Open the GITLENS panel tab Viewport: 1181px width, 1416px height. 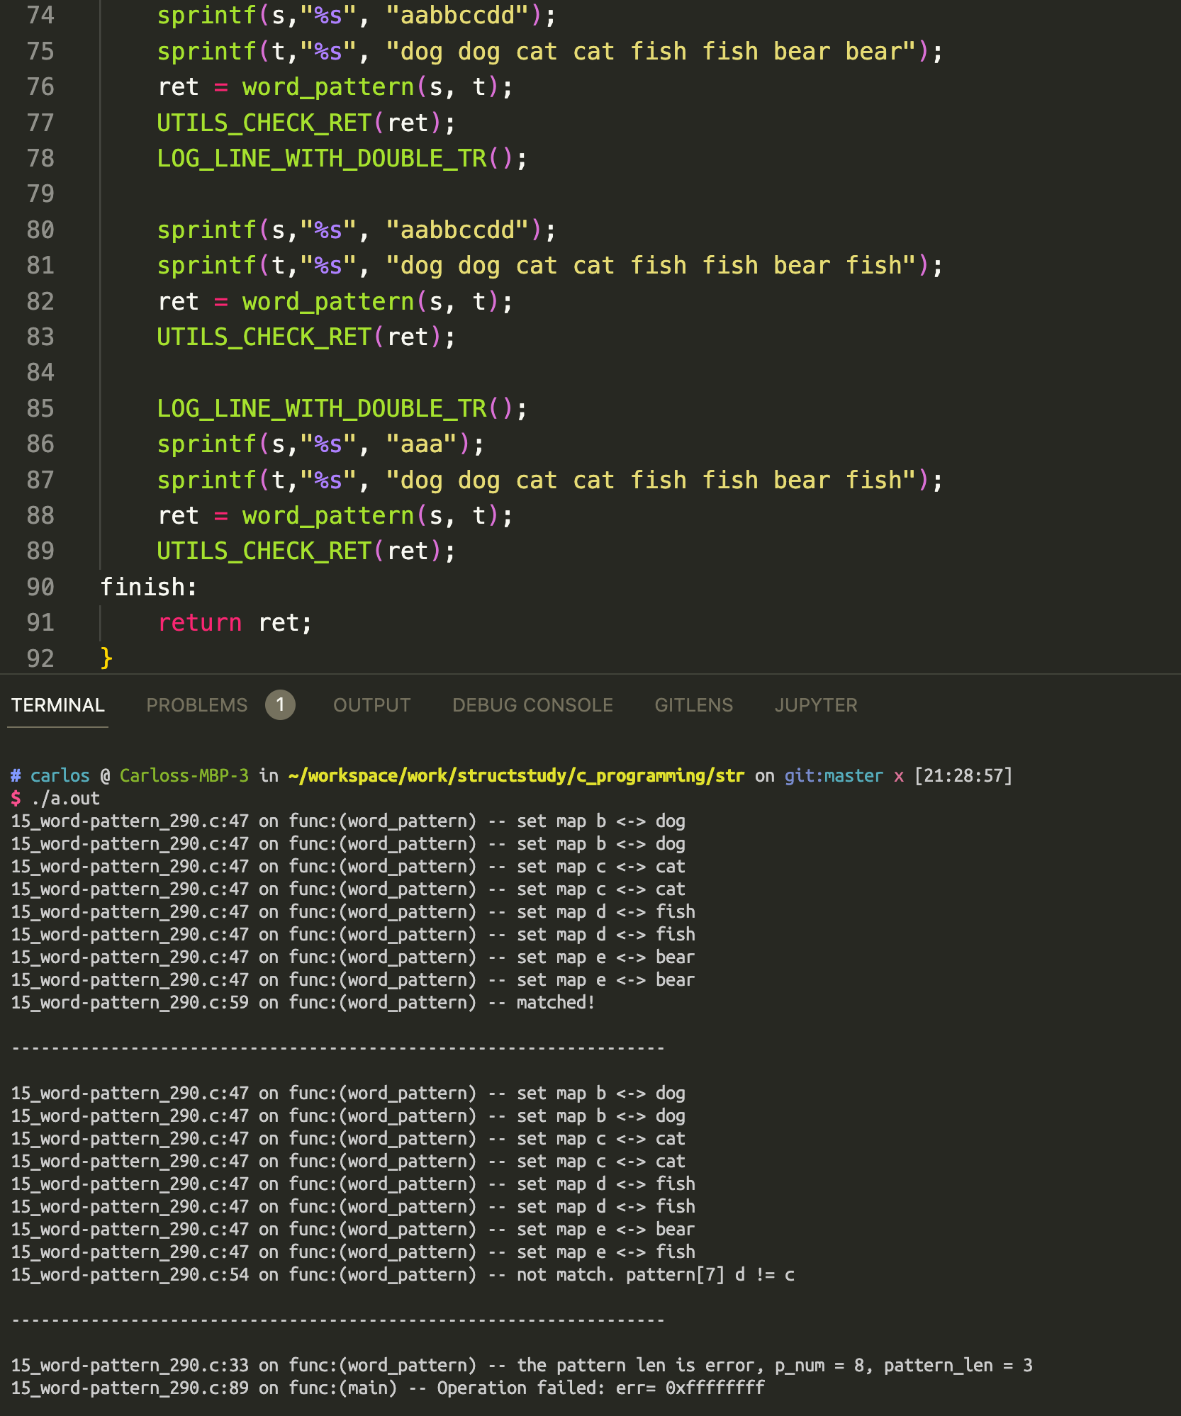(x=693, y=704)
